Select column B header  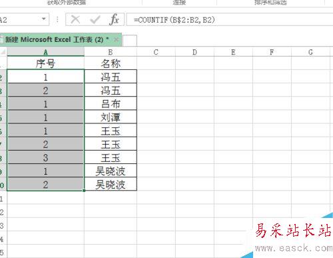coord(111,52)
